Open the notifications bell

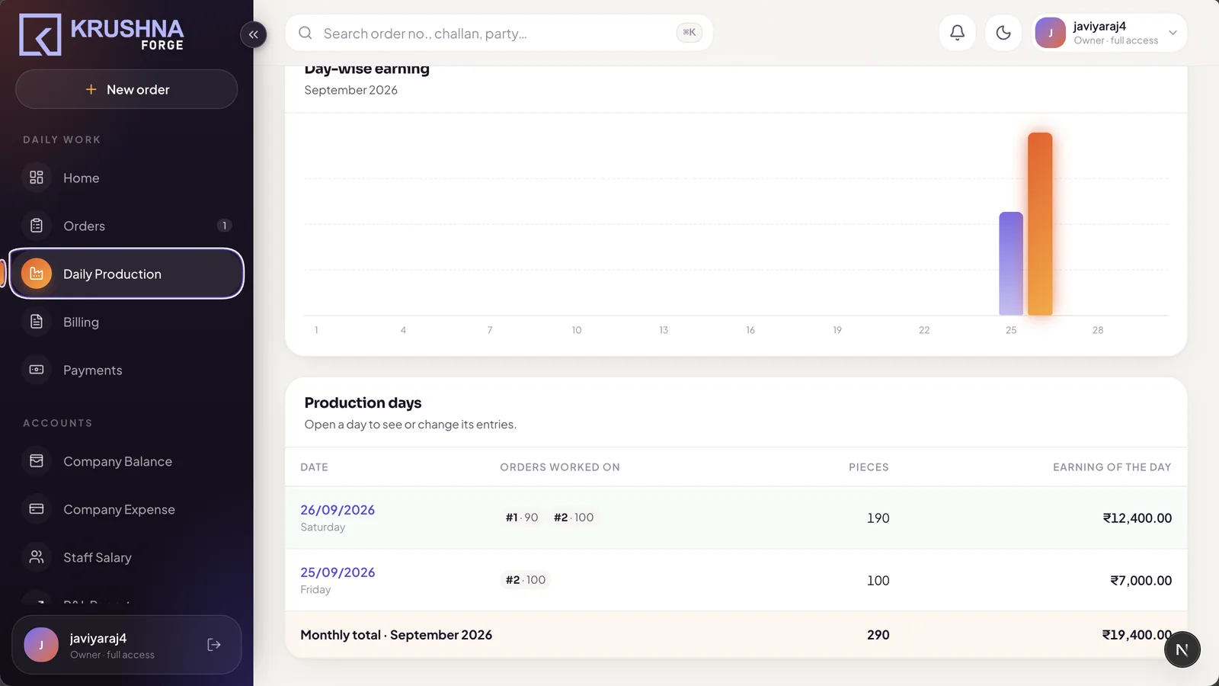958,33
